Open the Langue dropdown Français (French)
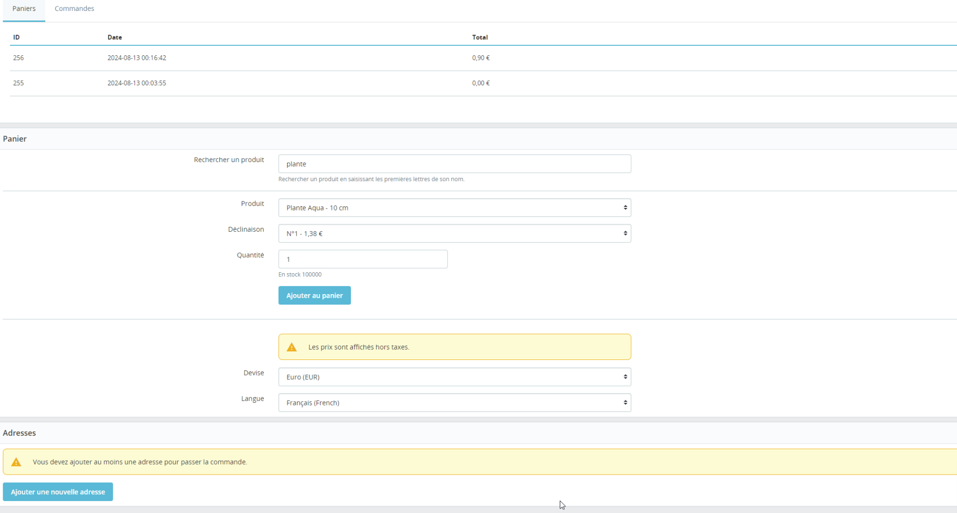This screenshot has height=513, width=957. point(455,403)
